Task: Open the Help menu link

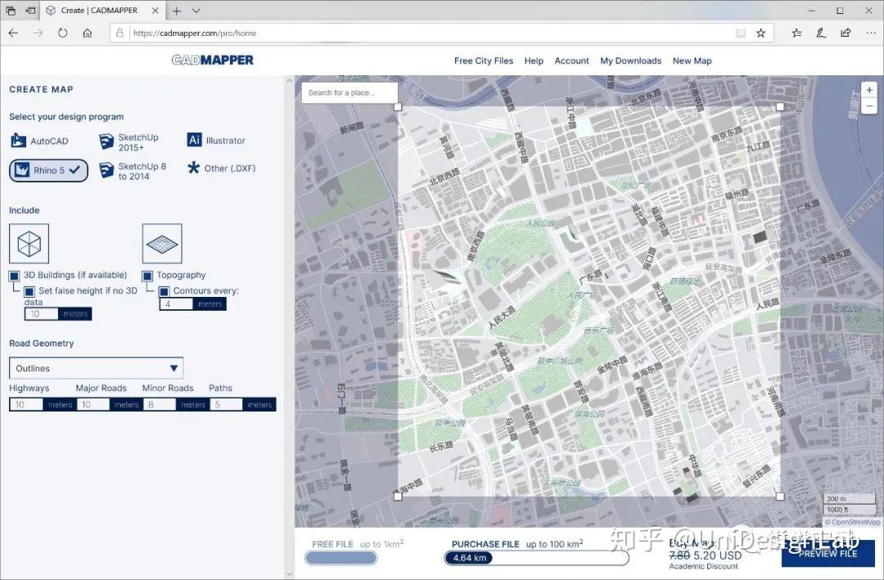Action: [534, 61]
